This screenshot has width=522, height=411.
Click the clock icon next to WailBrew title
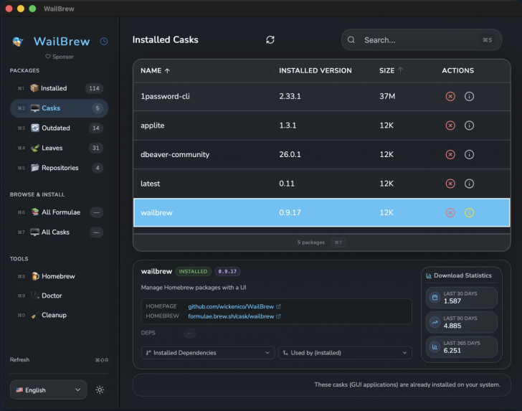click(104, 42)
